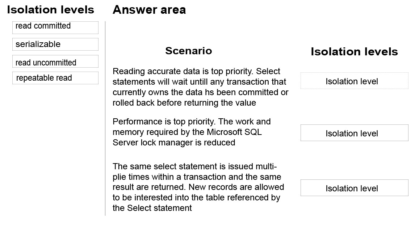Select the 'read uncommitted' isolation level box
Screen dimensions: 419x225
(x=55, y=61)
